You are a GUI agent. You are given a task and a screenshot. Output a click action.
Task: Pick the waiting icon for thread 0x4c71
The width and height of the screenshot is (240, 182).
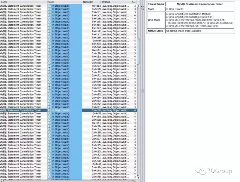click(49, 75)
